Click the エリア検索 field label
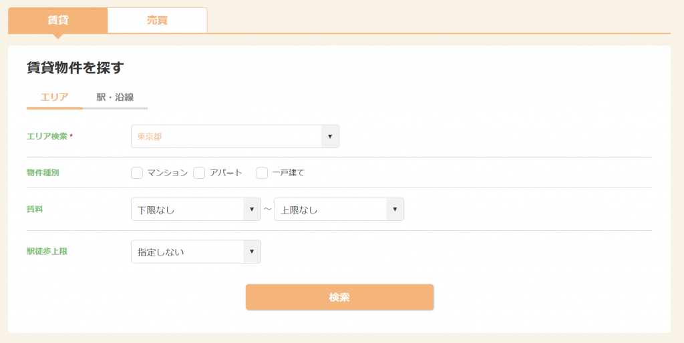 (47, 136)
